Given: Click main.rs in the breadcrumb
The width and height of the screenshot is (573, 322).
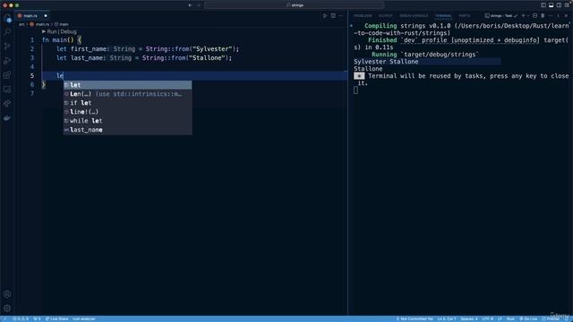Looking at the screenshot, I should [42, 24].
